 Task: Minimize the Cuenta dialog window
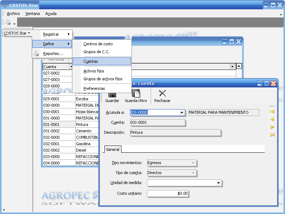click(260, 83)
